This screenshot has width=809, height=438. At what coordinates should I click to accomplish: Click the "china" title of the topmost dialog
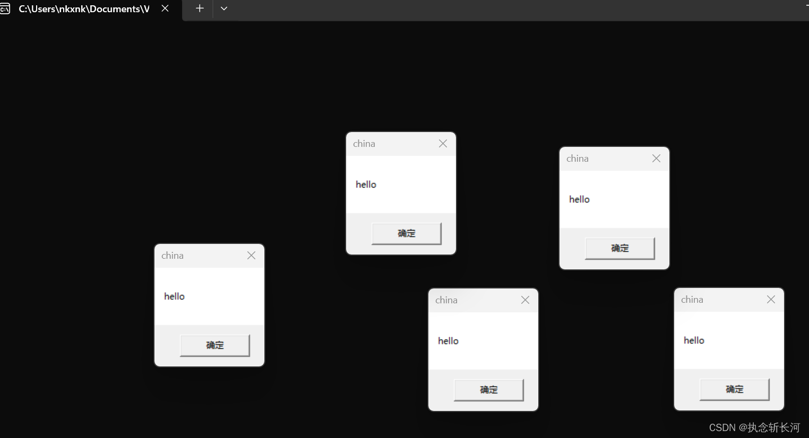pyautogui.click(x=364, y=144)
